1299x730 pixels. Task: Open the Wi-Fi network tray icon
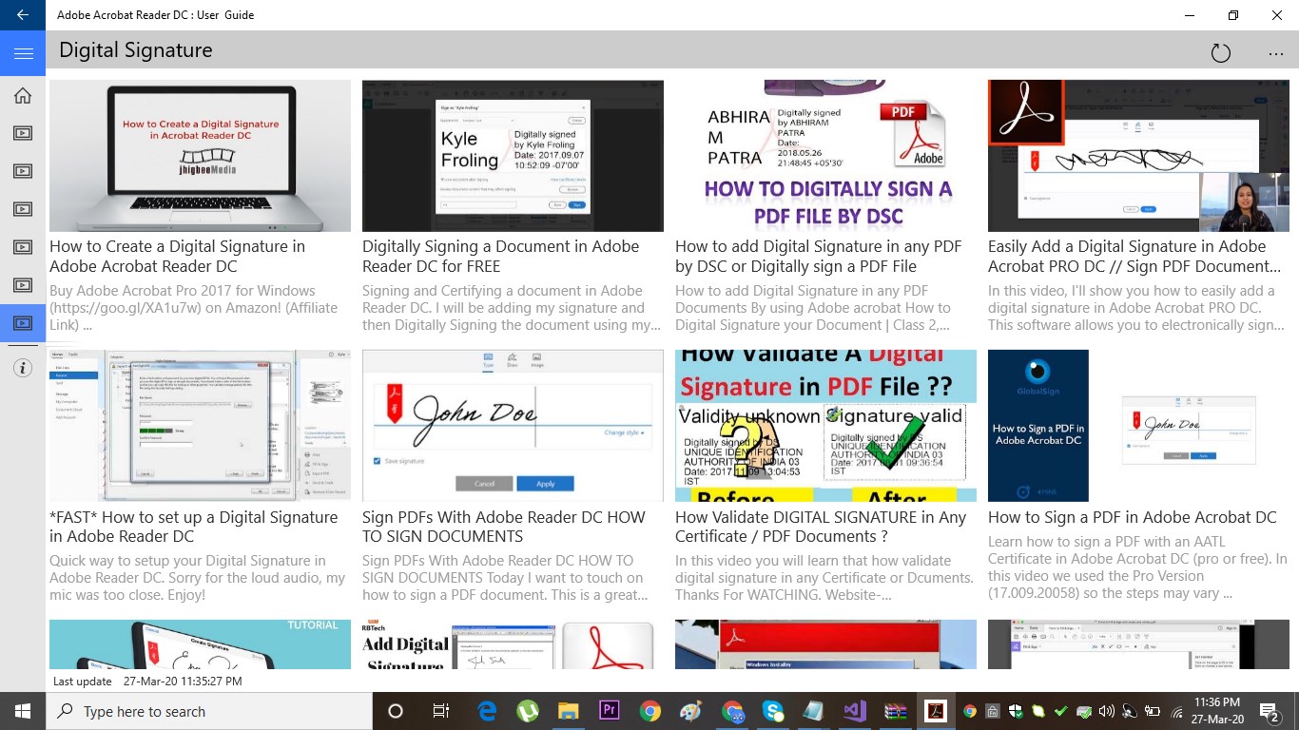1176,711
